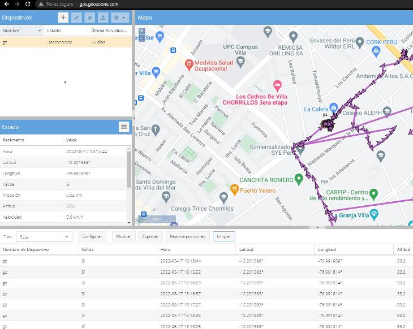
Task: Click the UPC Campus Villa map marker
Action: 240,62
